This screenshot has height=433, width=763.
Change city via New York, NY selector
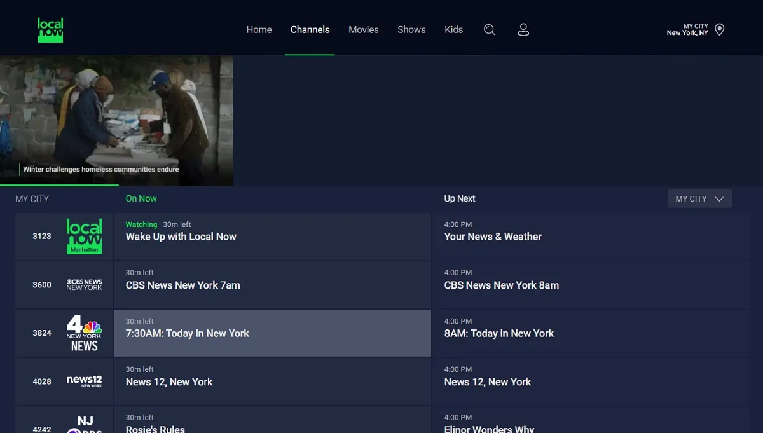(x=687, y=30)
